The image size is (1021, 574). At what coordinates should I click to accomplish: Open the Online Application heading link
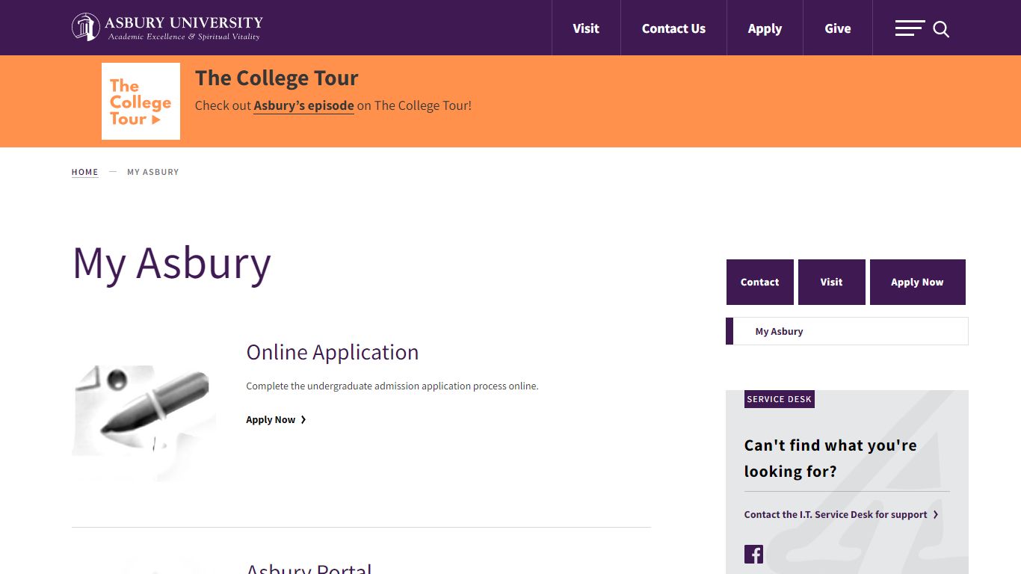point(333,352)
